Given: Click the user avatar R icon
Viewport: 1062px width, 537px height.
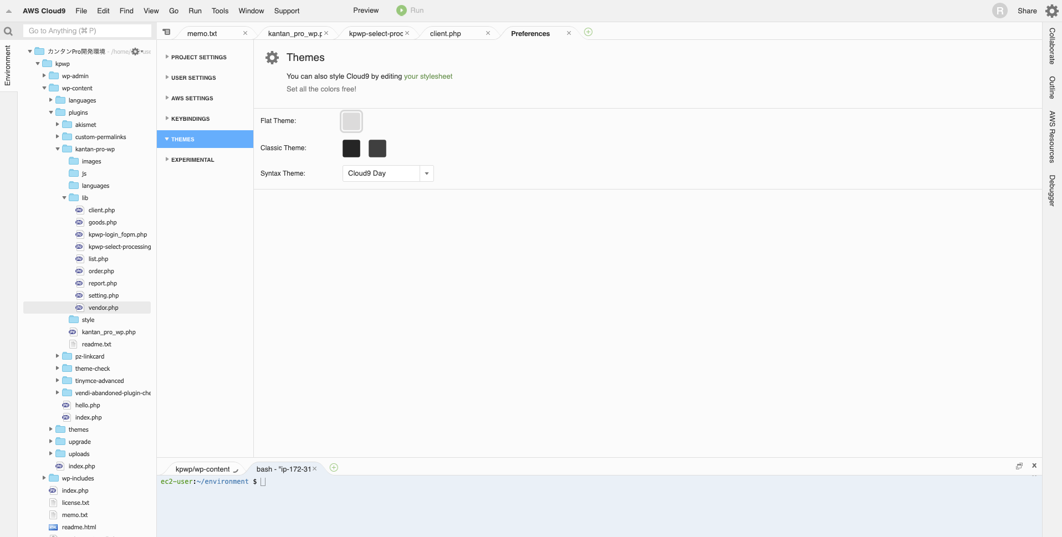Looking at the screenshot, I should tap(1000, 11).
